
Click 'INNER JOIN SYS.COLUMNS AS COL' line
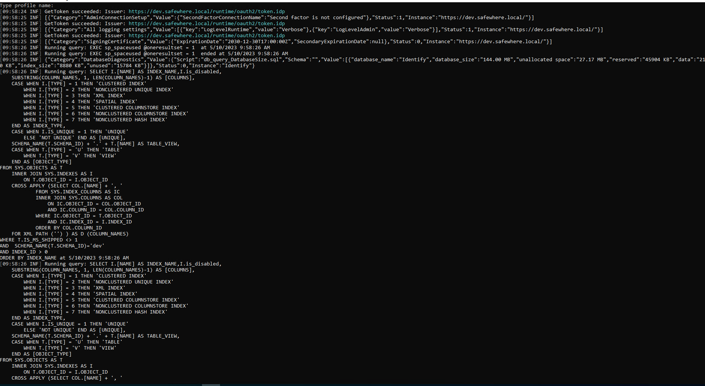point(79,198)
